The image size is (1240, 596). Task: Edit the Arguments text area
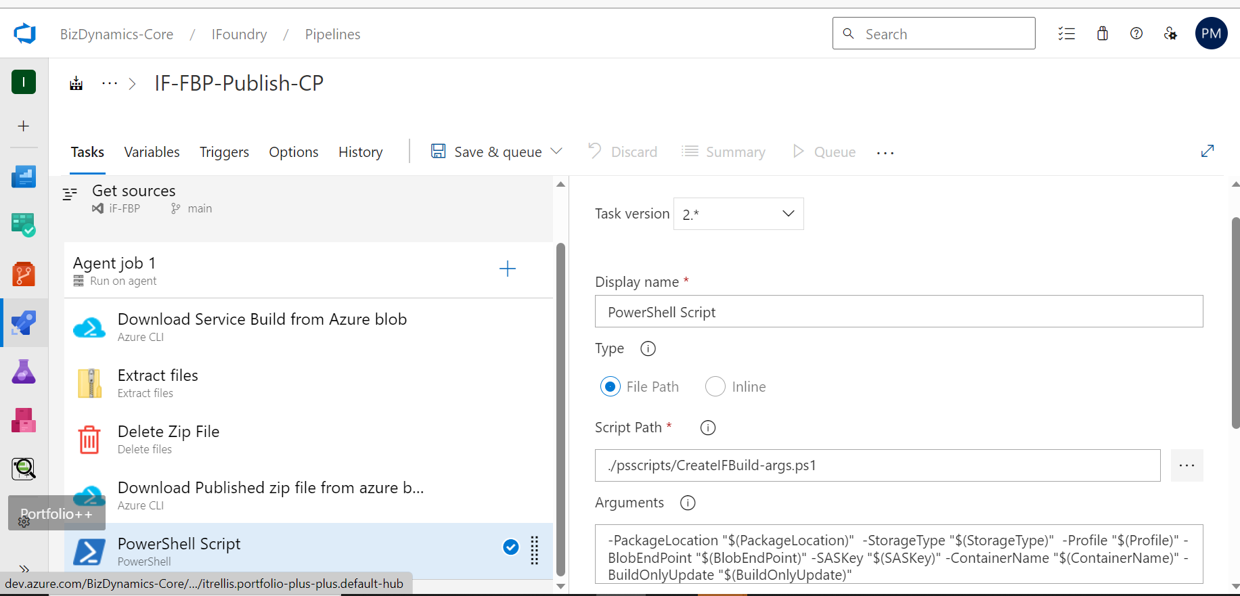[x=899, y=553]
